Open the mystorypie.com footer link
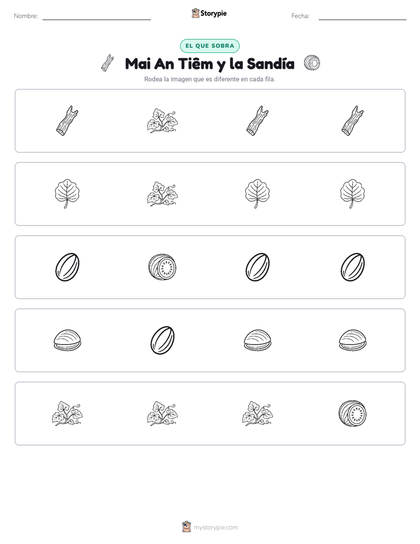Viewport: 420px width, 544px height. coord(215,528)
